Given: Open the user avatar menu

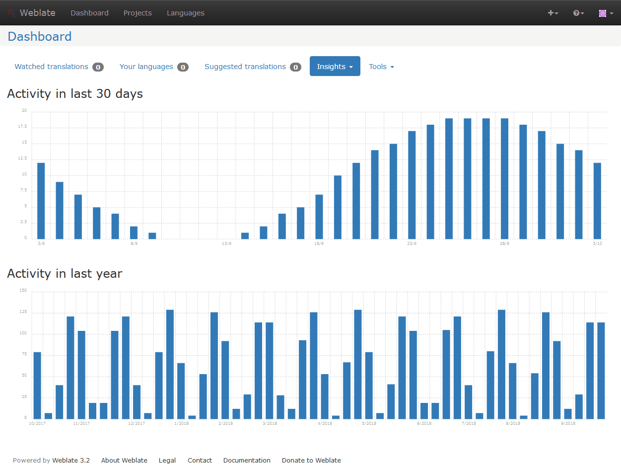Looking at the screenshot, I should [606, 13].
